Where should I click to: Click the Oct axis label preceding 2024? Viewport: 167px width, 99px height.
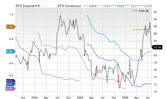click(23, 97)
